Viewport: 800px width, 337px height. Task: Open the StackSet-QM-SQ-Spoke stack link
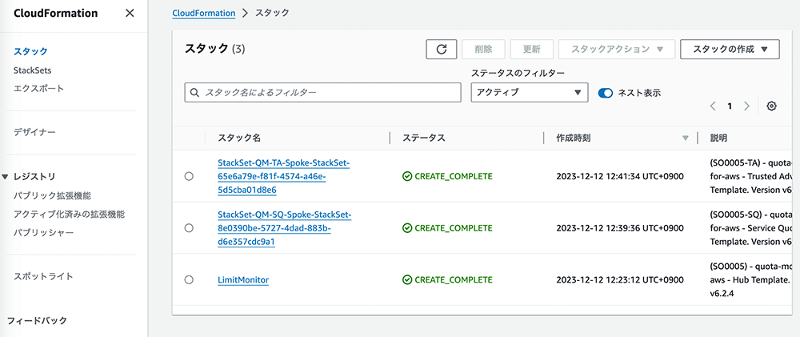pyautogui.click(x=285, y=228)
